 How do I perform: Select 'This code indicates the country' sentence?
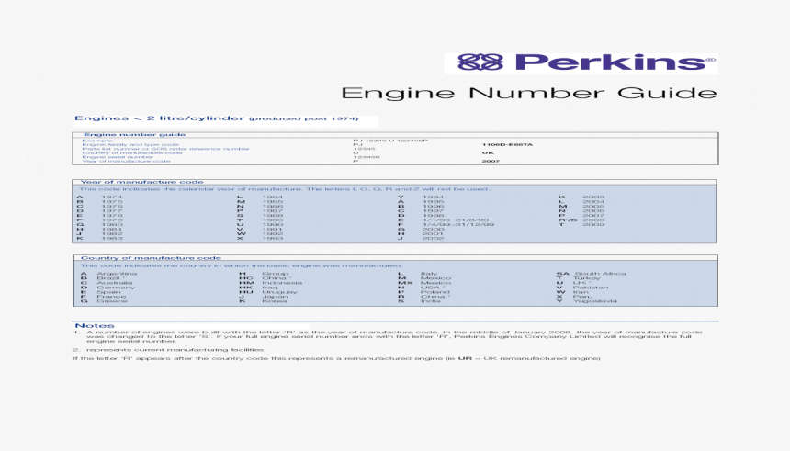pyautogui.click(x=242, y=265)
